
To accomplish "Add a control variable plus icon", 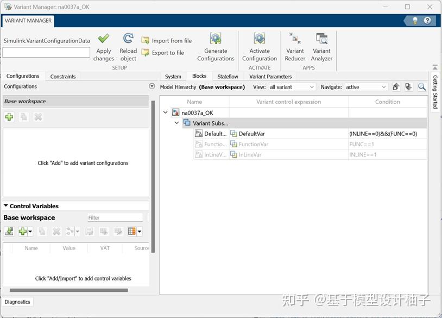I will (x=23, y=232).
